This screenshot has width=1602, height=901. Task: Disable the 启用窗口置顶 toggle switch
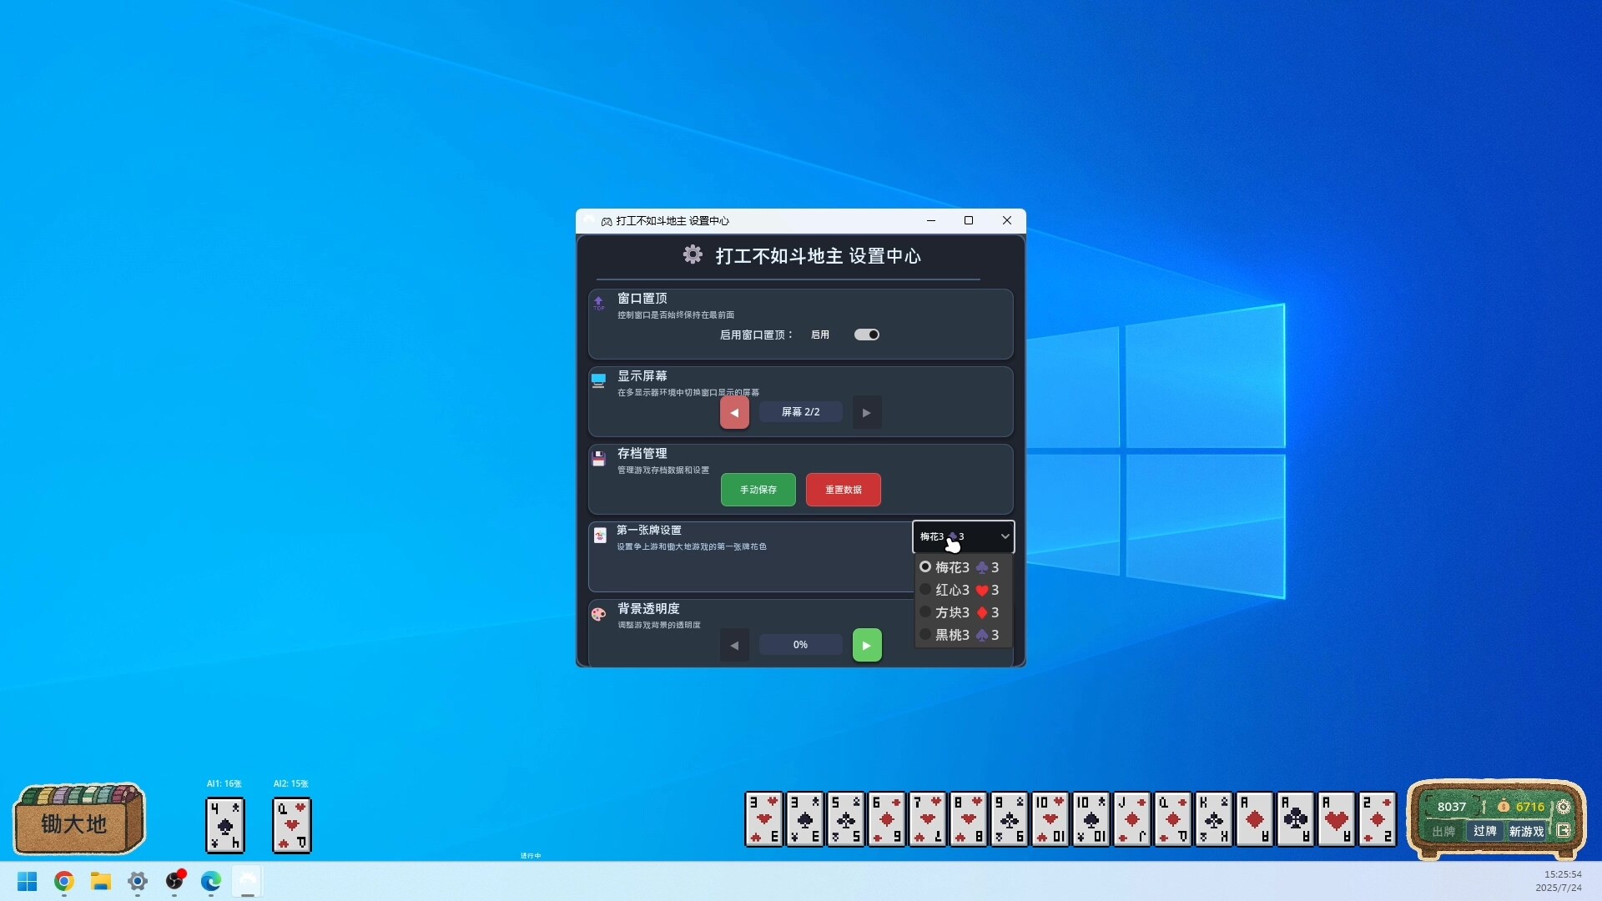pos(867,334)
